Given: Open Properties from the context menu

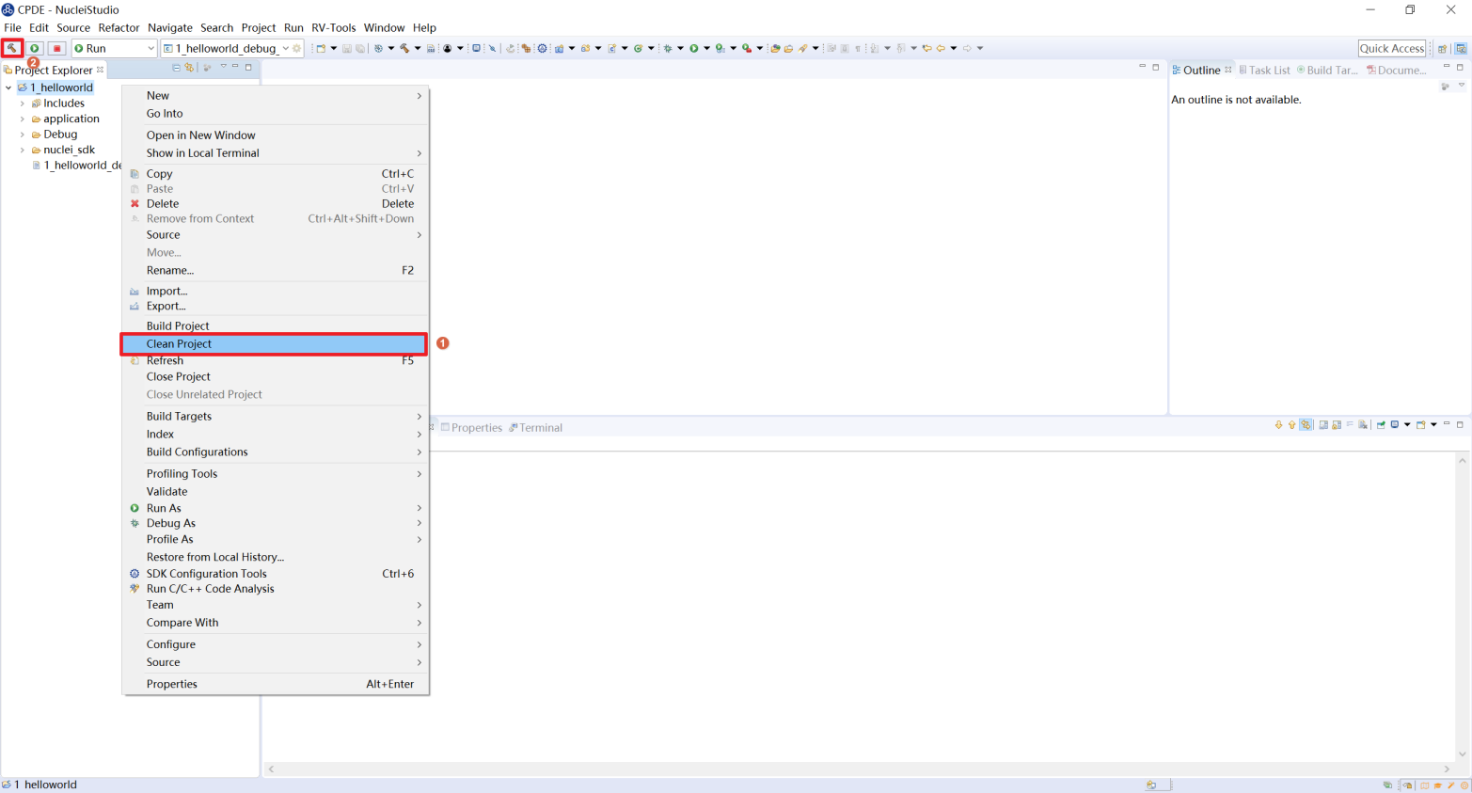Looking at the screenshot, I should 275,684.
